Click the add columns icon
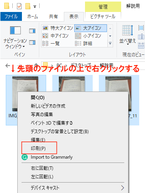The height and width of the screenshot is (193, 145). tap(141, 36)
